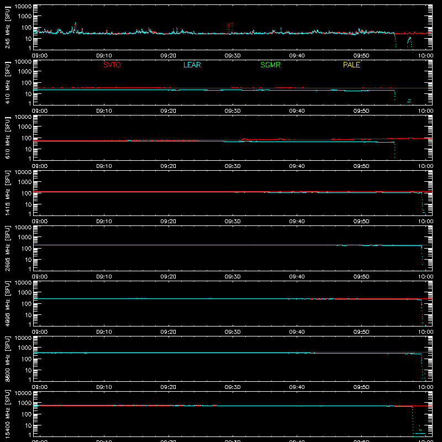Image resolution: width=442 pixels, height=442 pixels.
Task: Select the 8800 MHz [SFU] axis title
Action: (8, 359)
